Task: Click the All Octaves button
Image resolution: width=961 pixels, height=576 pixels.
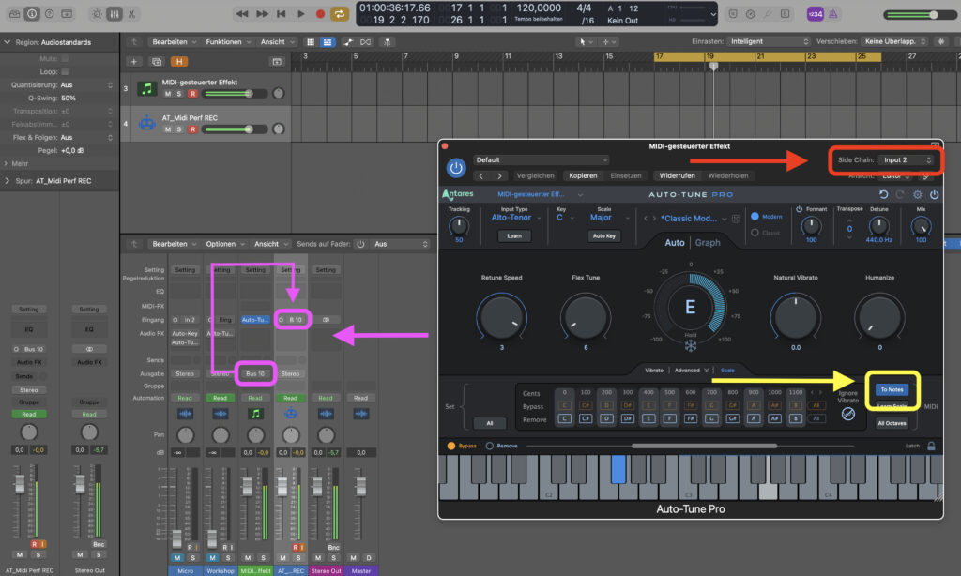Action: point(892,423)
